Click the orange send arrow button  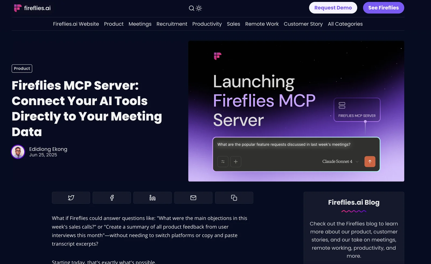(x=370, y=162)
